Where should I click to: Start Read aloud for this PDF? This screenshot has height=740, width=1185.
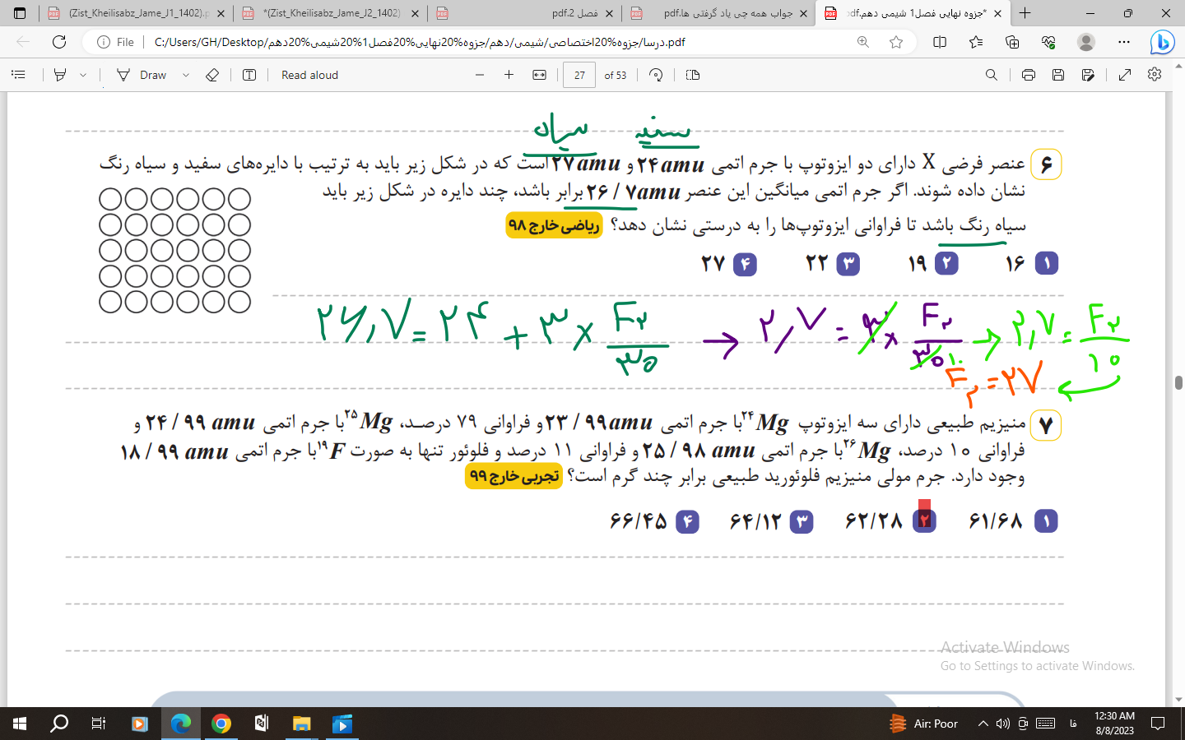(309, 75)
